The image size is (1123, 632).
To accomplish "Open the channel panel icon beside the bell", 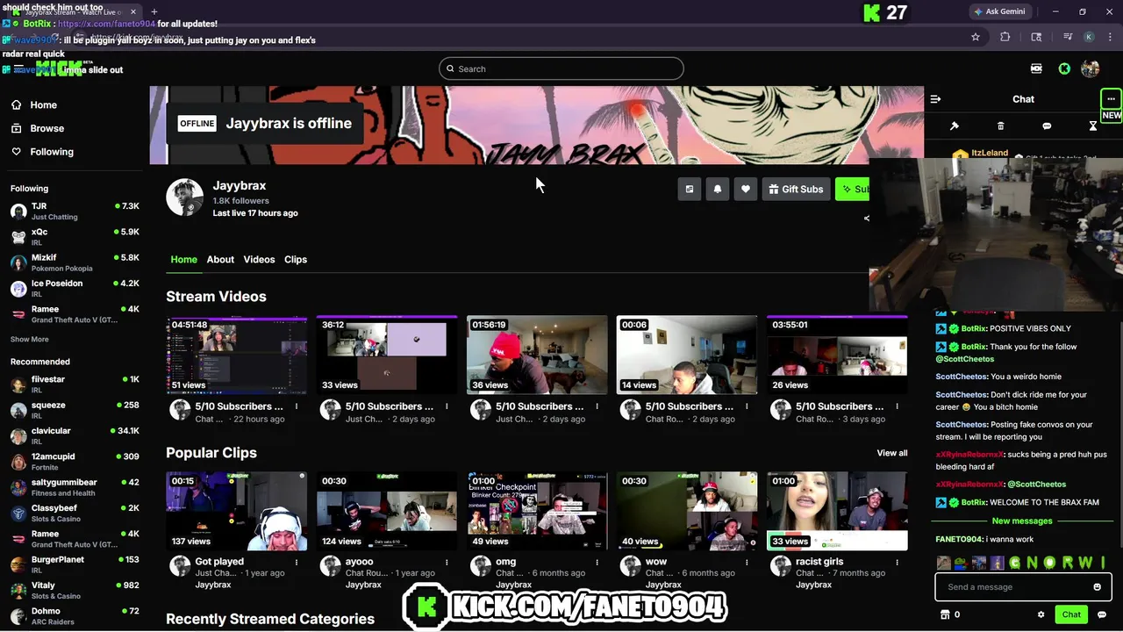I will 690,189.
